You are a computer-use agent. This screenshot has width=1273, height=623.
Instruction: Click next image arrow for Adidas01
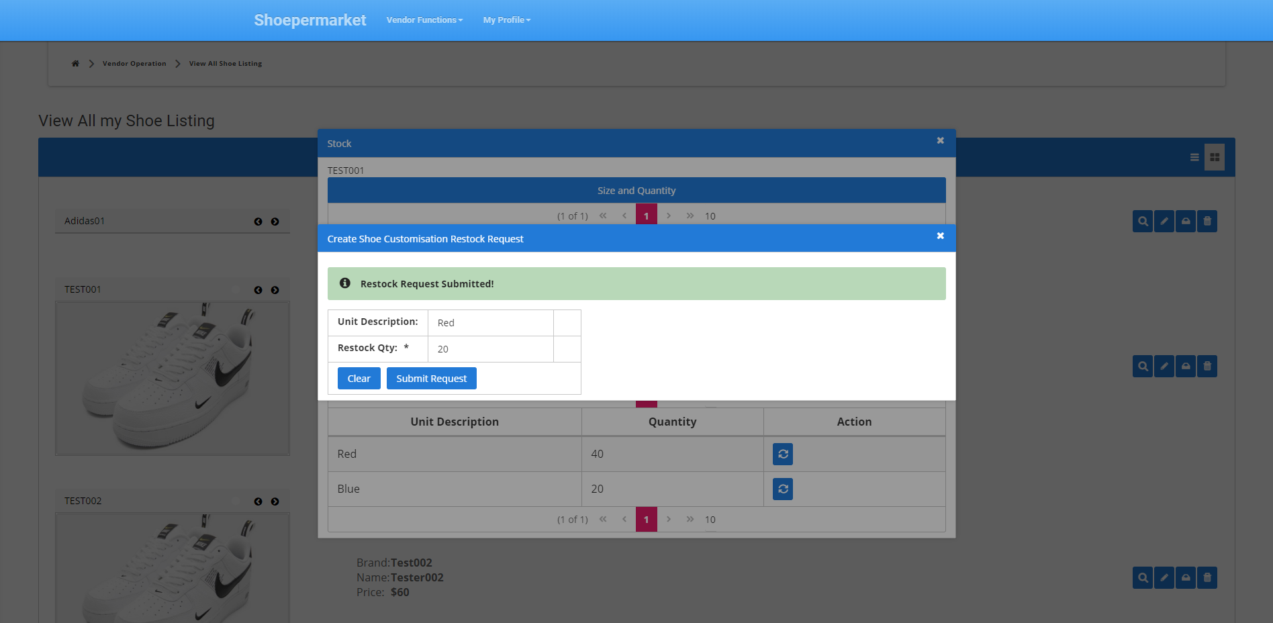(x=275, y=222)
